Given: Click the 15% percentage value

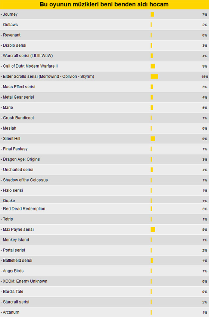Looking at the screenshot, I should (205, 77).
